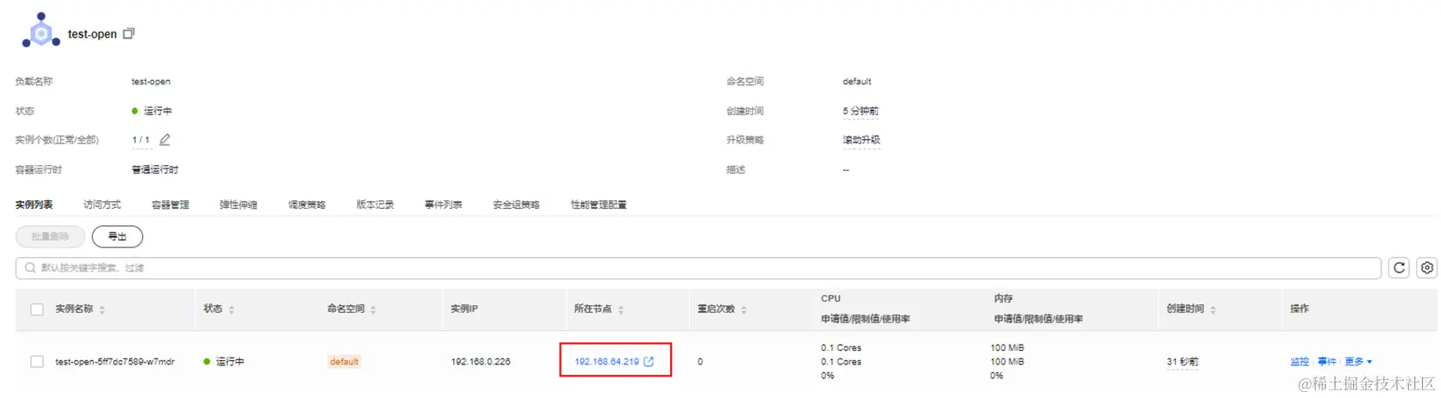Switch to 弹性伸缩 tab
The image size is (1441, 398).
coord(239,205)
